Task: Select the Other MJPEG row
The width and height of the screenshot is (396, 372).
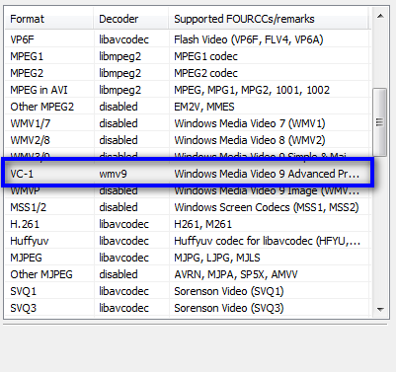Action: pyautogui.click(x=188, y=274)
